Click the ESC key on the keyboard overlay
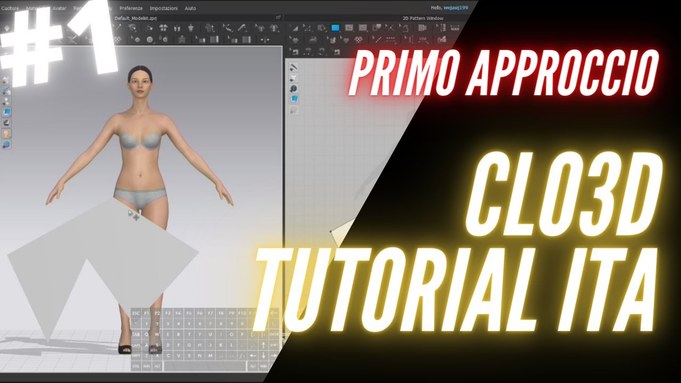The width and height of the screenshot is (681, 383). (136, 313)
